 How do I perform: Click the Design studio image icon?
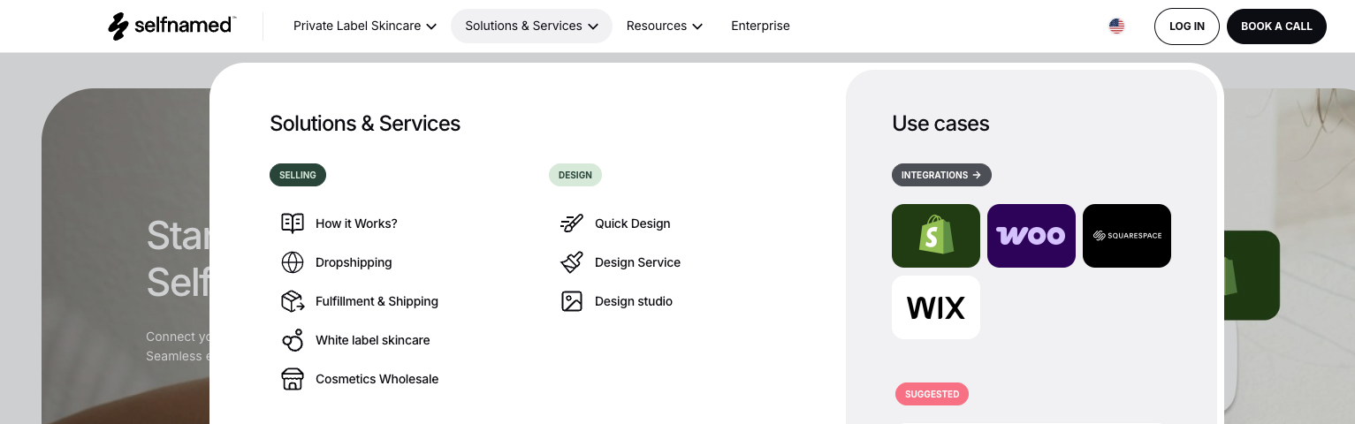(x=572, y=301)
